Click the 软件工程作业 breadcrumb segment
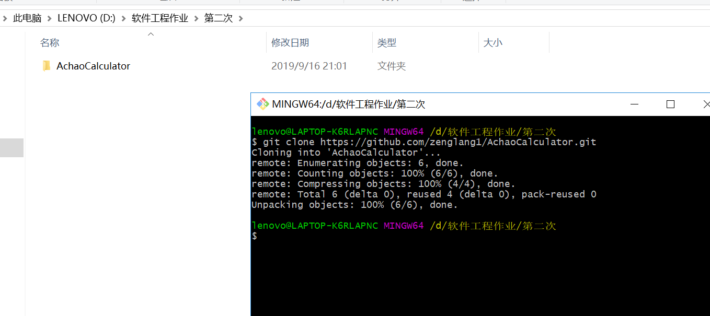 (x=160, y=18)
